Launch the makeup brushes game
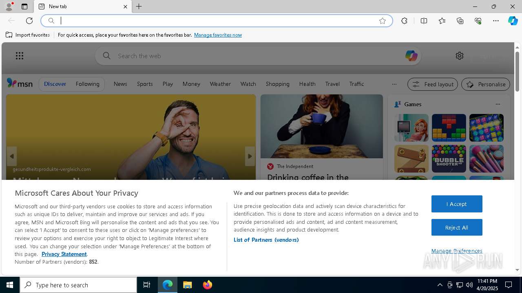The height and width of the screenshot is (293, 522). point(486,159)
